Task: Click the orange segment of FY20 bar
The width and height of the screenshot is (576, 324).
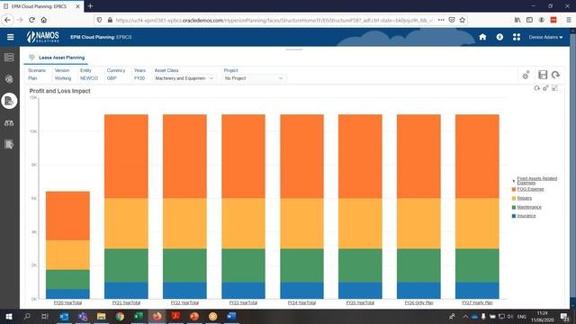Action: coord(67,216)
